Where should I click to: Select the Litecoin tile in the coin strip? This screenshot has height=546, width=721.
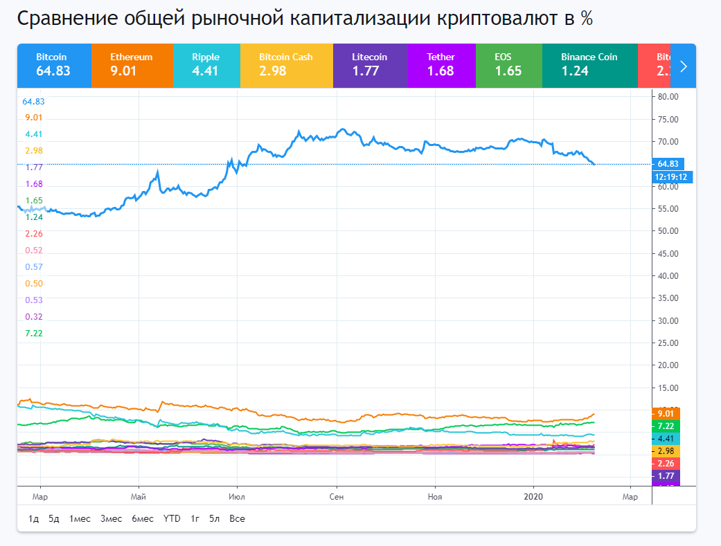pos(371,65)
